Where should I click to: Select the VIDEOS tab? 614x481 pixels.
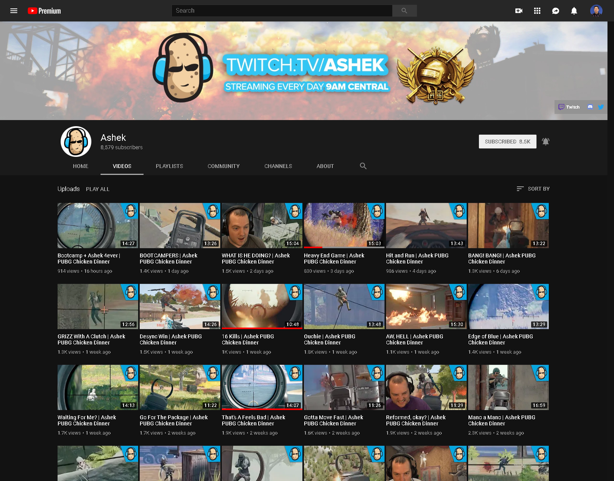(122, 166)
